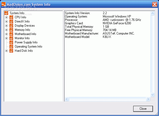The height and width of the screenshot is (116, 159).
Task: Expand the Display Devices tree node
Action: tap(6, 26)
